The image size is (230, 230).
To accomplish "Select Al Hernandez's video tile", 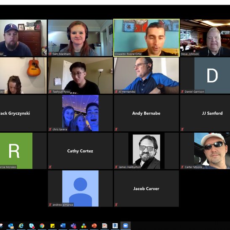I will [x=146, y=76].
